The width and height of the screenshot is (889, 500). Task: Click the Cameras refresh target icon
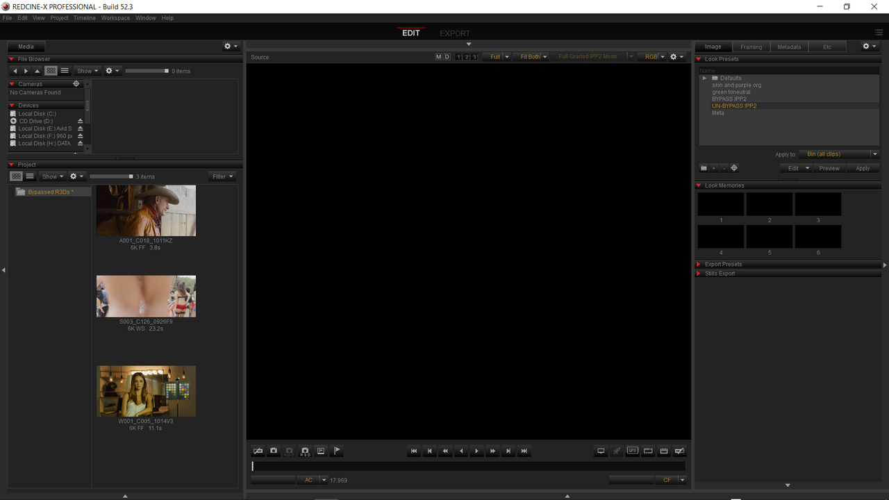pyautogui.click(x=76, y=83)
